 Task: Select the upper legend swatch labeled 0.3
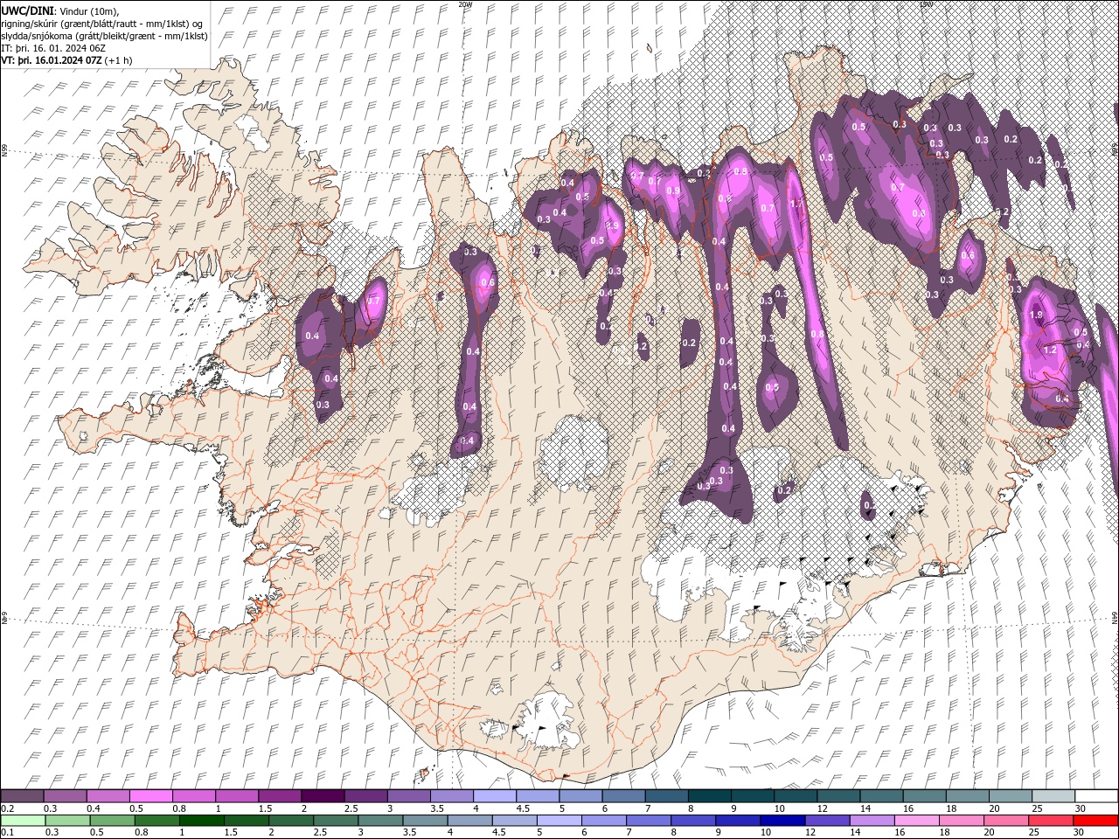(65, 796)
